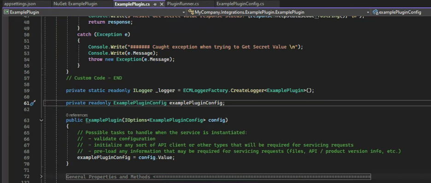Open the NuGet: ExamplePlugin tab

(x=76, y=4)
